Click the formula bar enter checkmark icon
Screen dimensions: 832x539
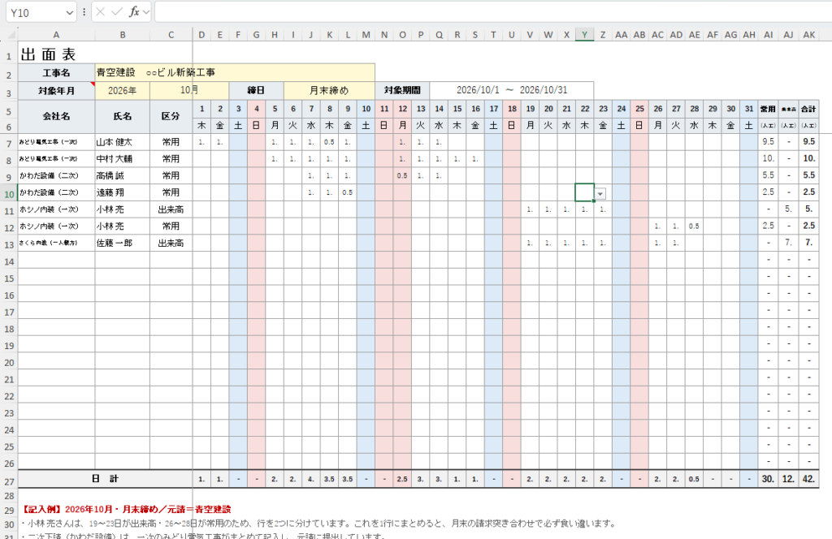click(117, 11)
